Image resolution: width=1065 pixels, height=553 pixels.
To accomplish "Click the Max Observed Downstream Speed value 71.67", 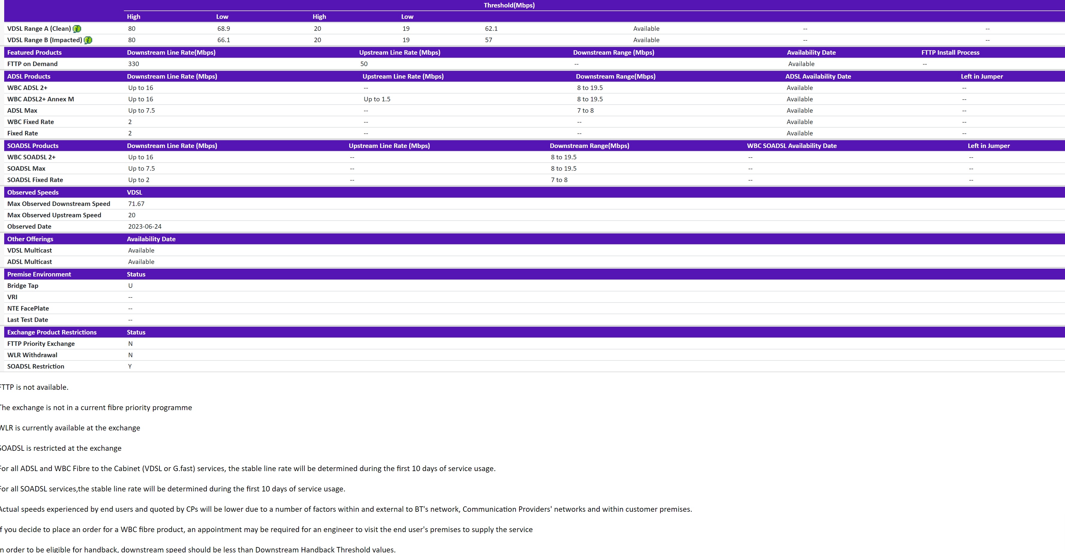I will pos(136,204).
